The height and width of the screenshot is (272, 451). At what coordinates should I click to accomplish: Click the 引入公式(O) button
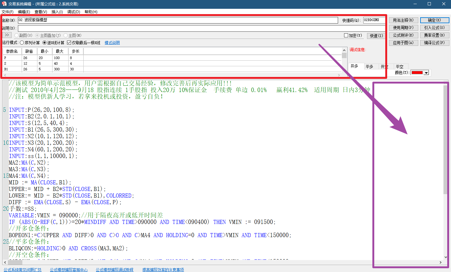point(435,28)
